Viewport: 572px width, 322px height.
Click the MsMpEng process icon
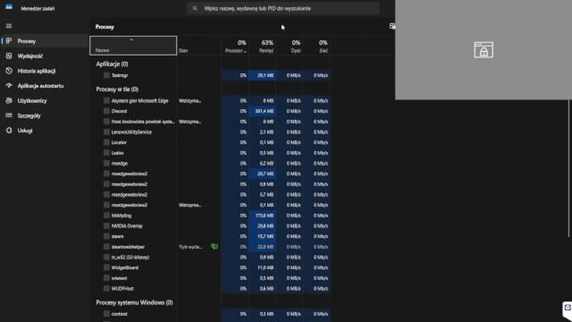tap(106, 215)
